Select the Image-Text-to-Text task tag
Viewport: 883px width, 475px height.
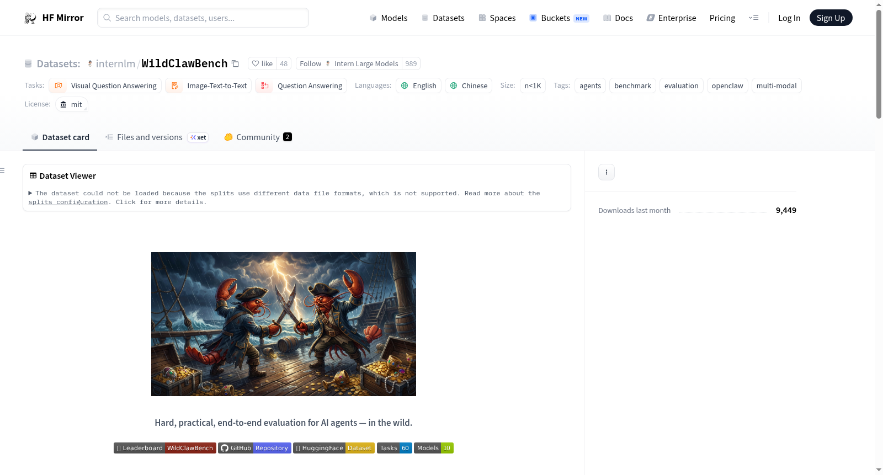click(209, 86)
